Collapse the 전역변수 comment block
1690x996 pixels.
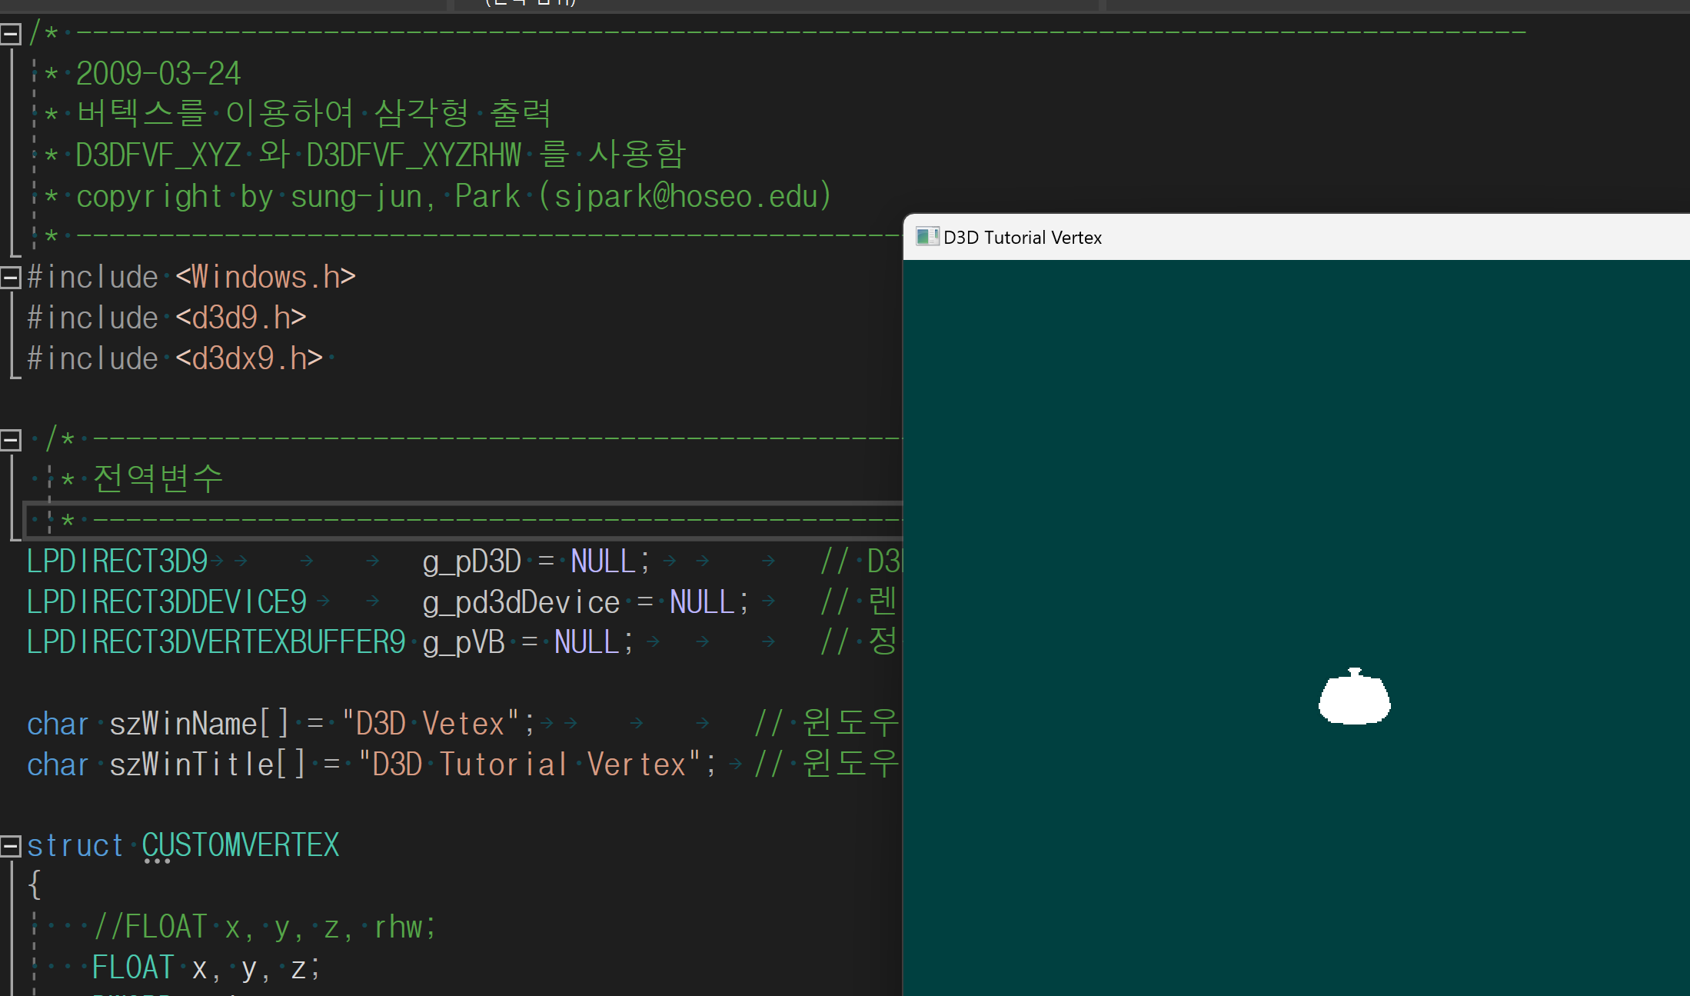(x=10, y=440)
